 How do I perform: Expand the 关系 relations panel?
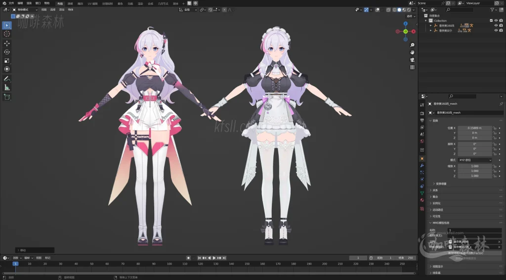430,190
